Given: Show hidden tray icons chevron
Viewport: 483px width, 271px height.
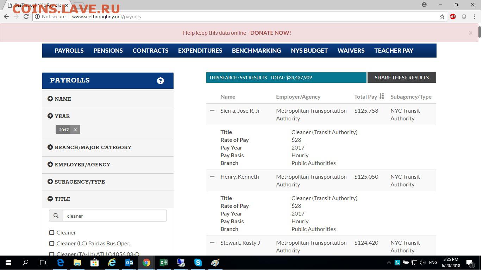Looking at the screenshot, I should click(389, 262).
